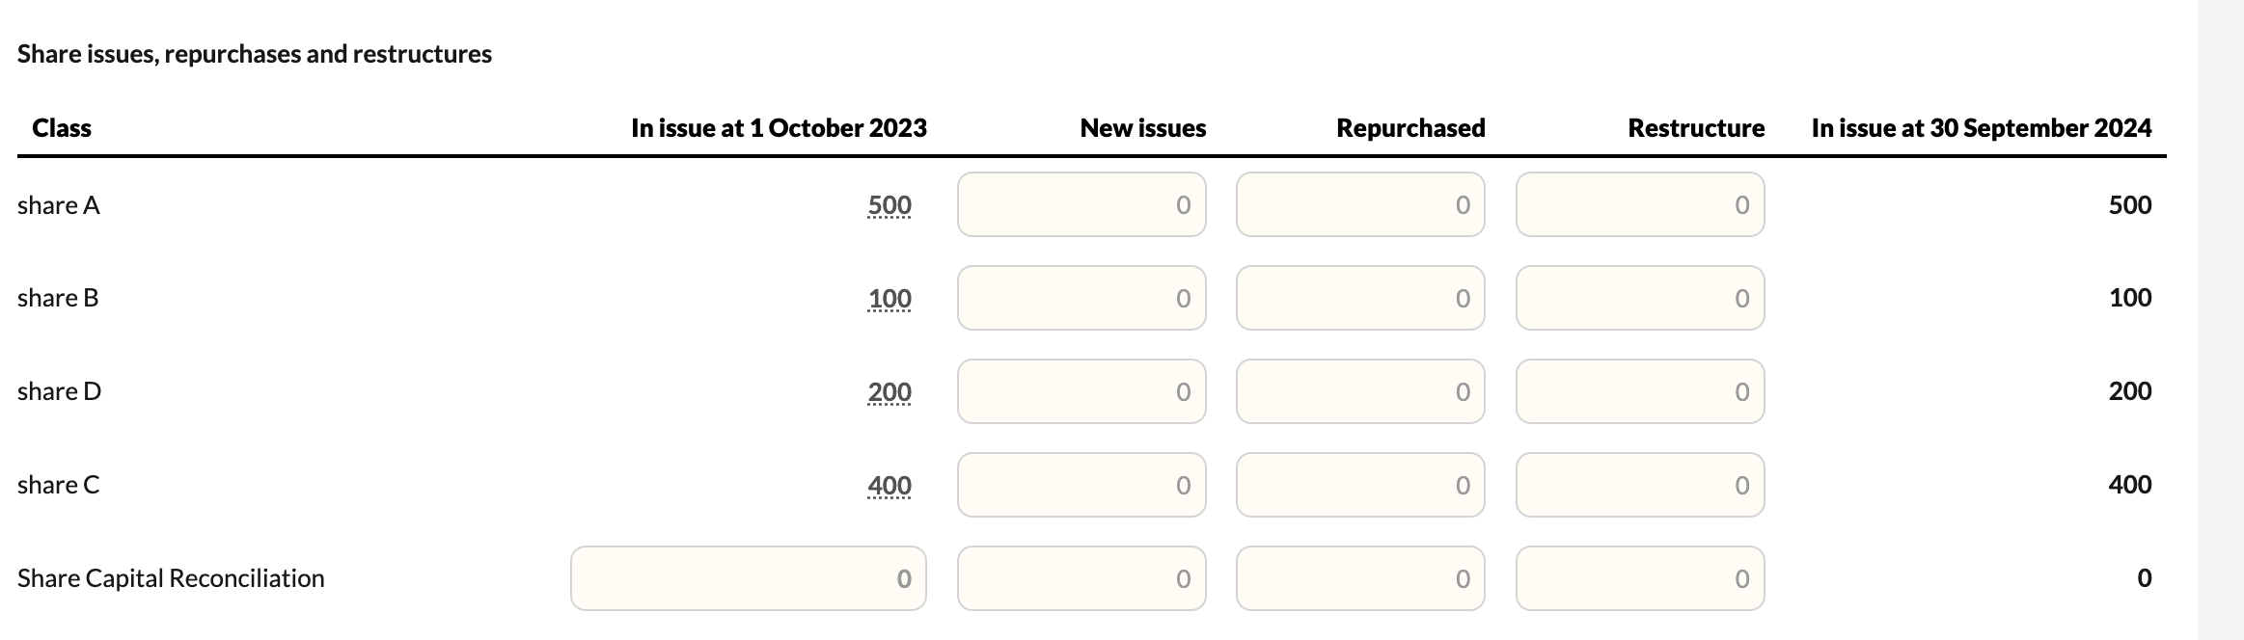
Task: Focus the Restructure field for share D
Action: click(x=1640, y=391)
